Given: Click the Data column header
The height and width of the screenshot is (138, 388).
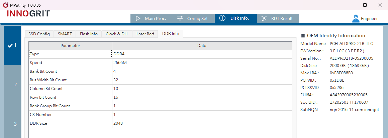Looking at the screenshot, I should [x=202, y=45].
